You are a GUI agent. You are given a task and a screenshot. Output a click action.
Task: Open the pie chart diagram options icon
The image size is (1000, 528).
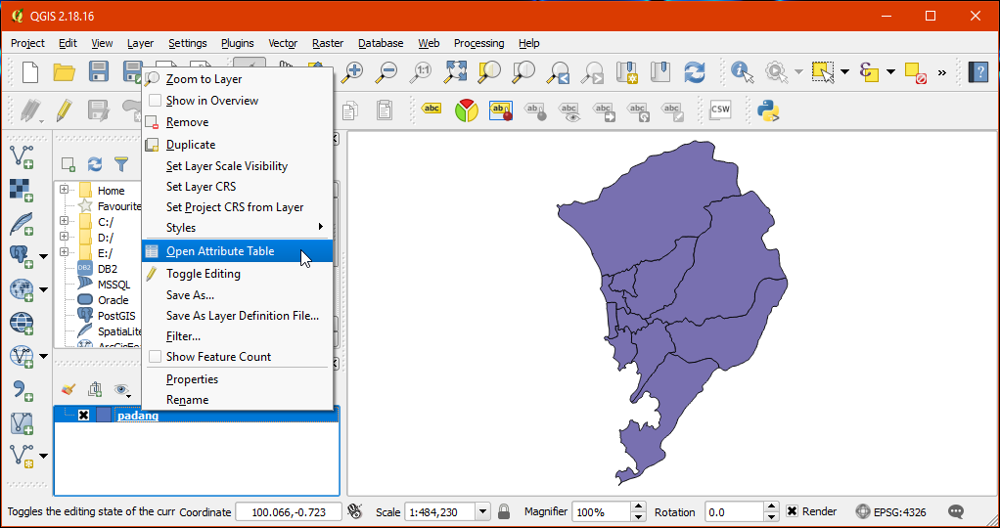466,110
